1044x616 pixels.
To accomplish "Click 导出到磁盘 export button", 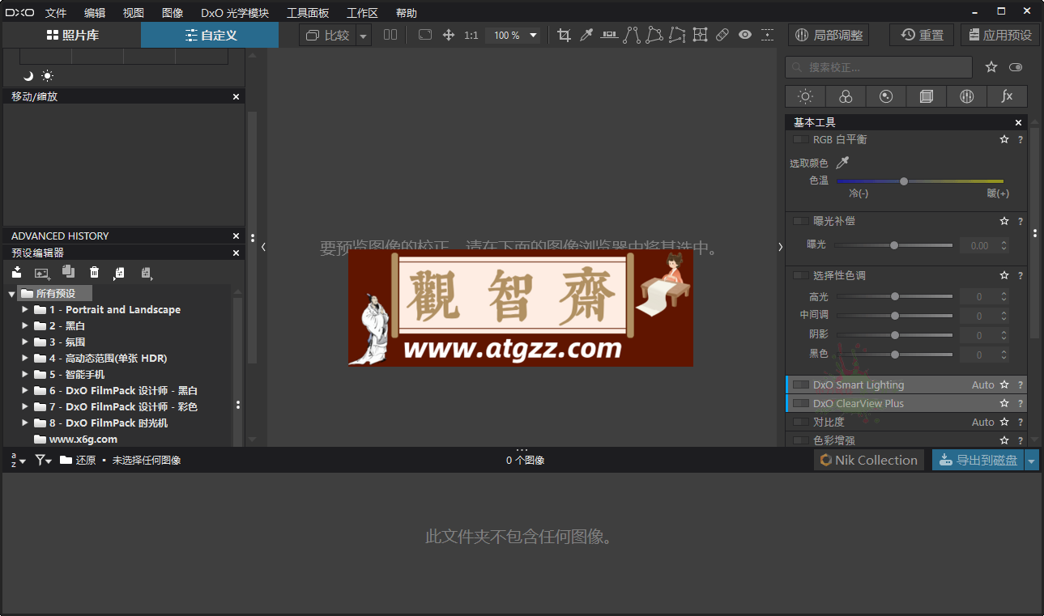I will click(978, 460).
